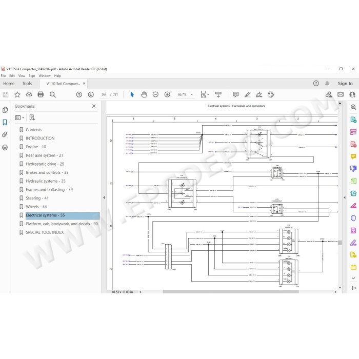Viewport: 359px width, 359px height.
Task: Open the Steering - 41 bookmark
Action: pyautogui.click(x=37, y=198)
